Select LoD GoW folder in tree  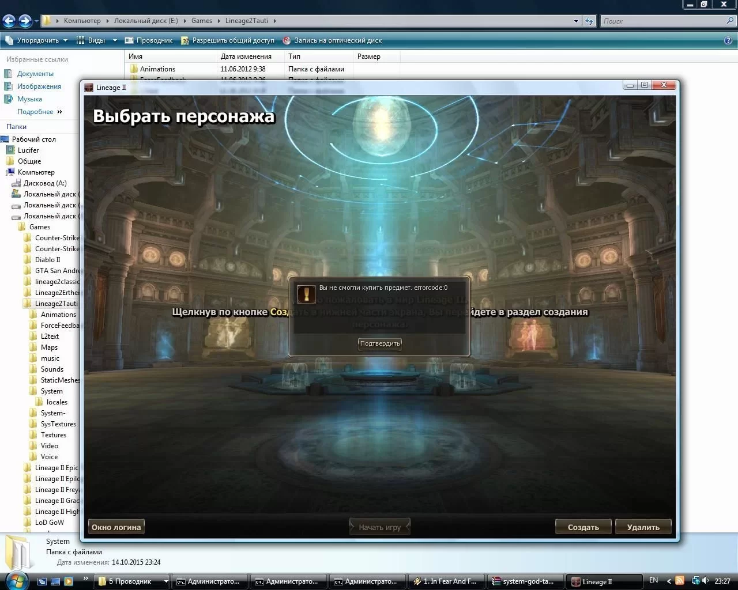pos(49,523)
